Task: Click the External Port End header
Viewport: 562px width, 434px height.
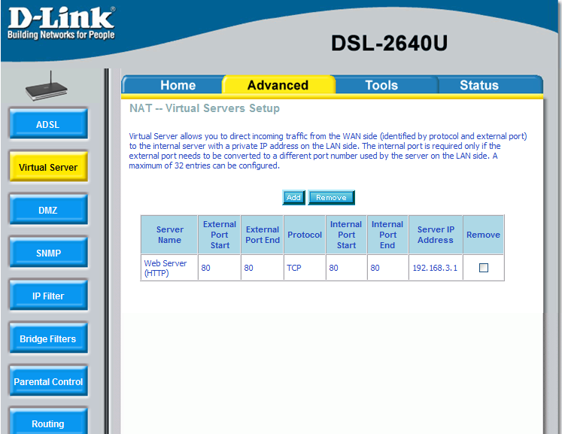Action: coord(263,235)
